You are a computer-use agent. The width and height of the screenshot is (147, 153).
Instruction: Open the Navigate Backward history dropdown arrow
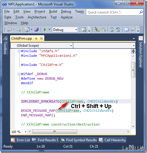coord(14,29)
